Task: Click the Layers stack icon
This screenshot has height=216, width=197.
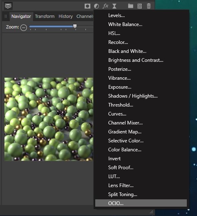Action: (x=8, y=6)
